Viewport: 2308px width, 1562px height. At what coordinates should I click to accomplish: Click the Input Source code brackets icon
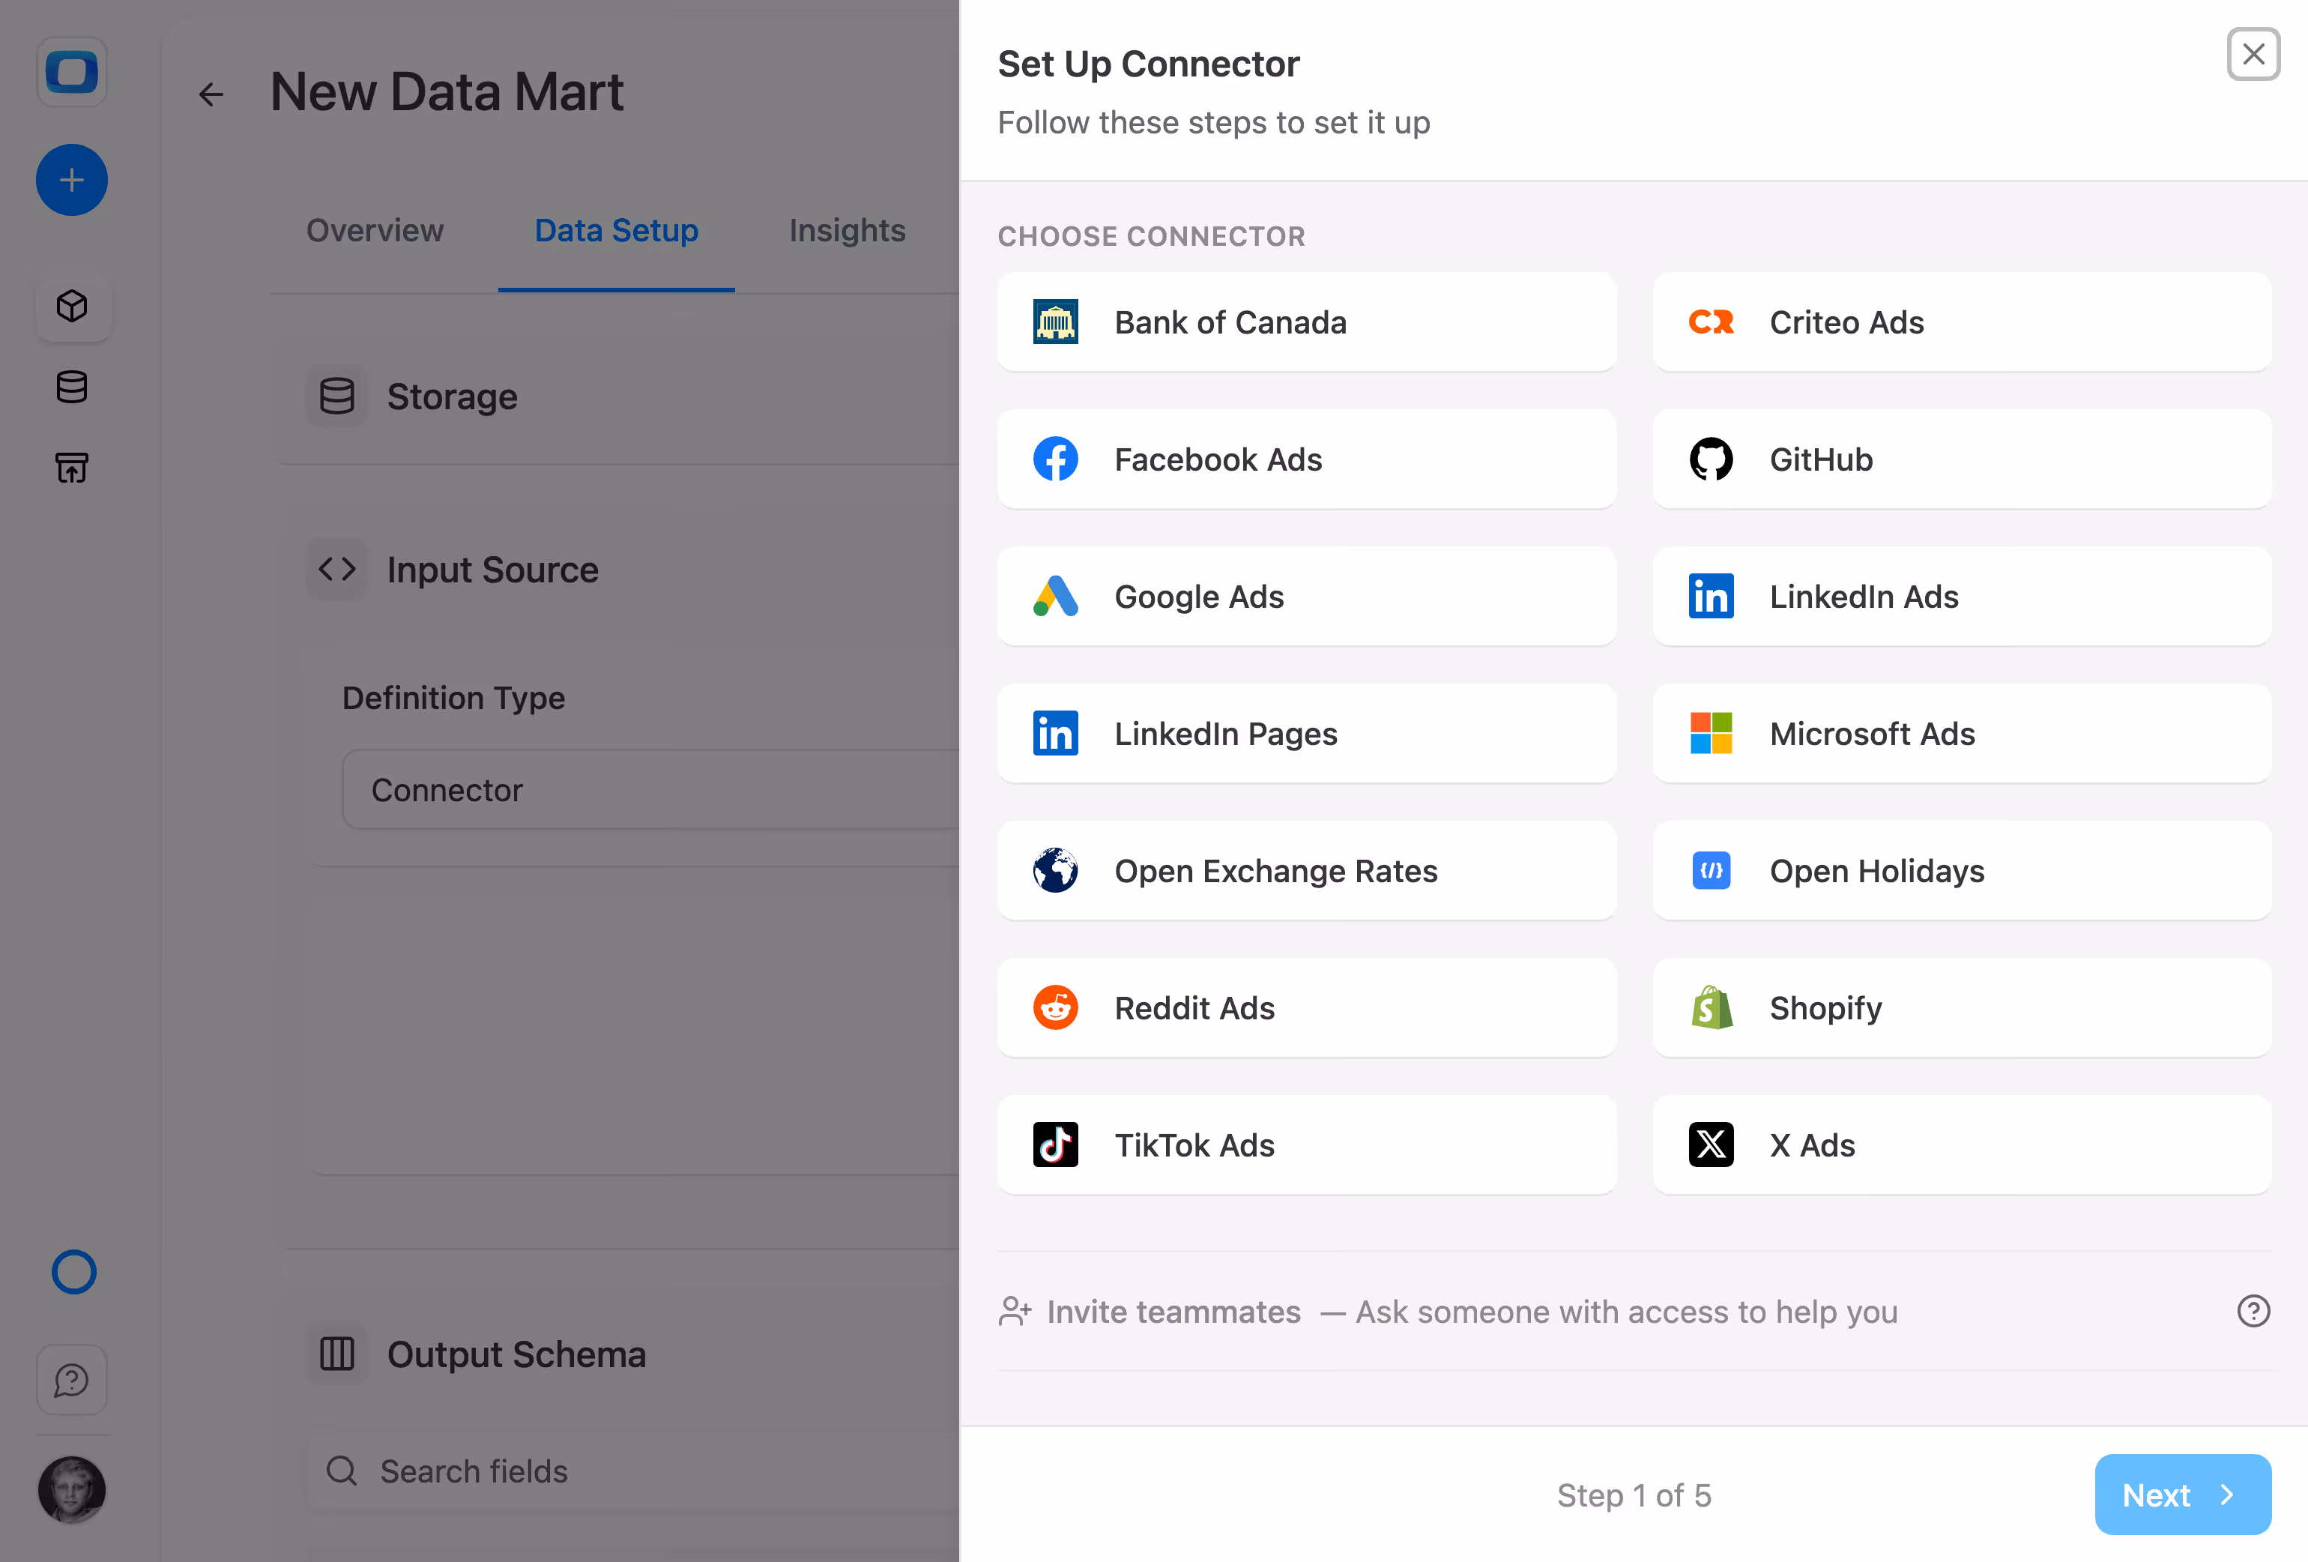point(336,570)
